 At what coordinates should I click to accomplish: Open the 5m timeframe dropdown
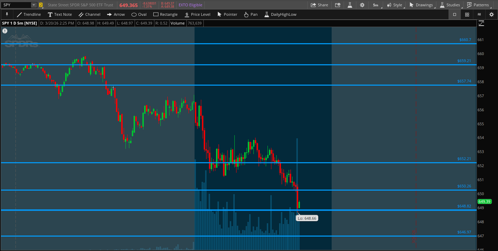376,5
